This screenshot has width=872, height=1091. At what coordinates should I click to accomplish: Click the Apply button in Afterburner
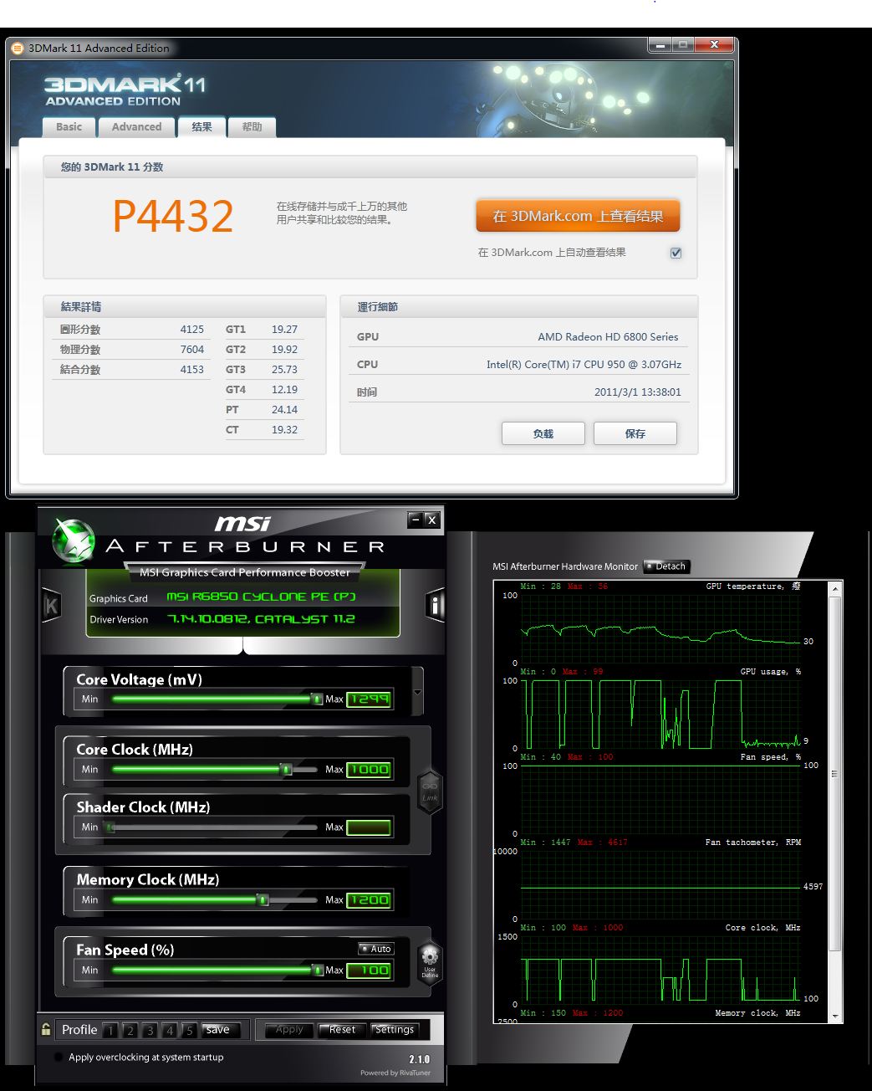pyautogui.click(x=289, y=1030)
